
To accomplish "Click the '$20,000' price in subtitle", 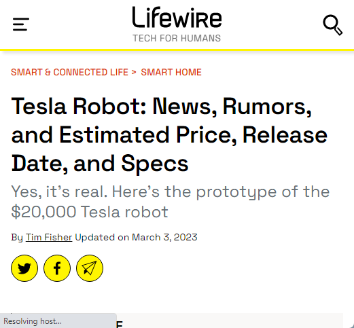I will 43,212.
